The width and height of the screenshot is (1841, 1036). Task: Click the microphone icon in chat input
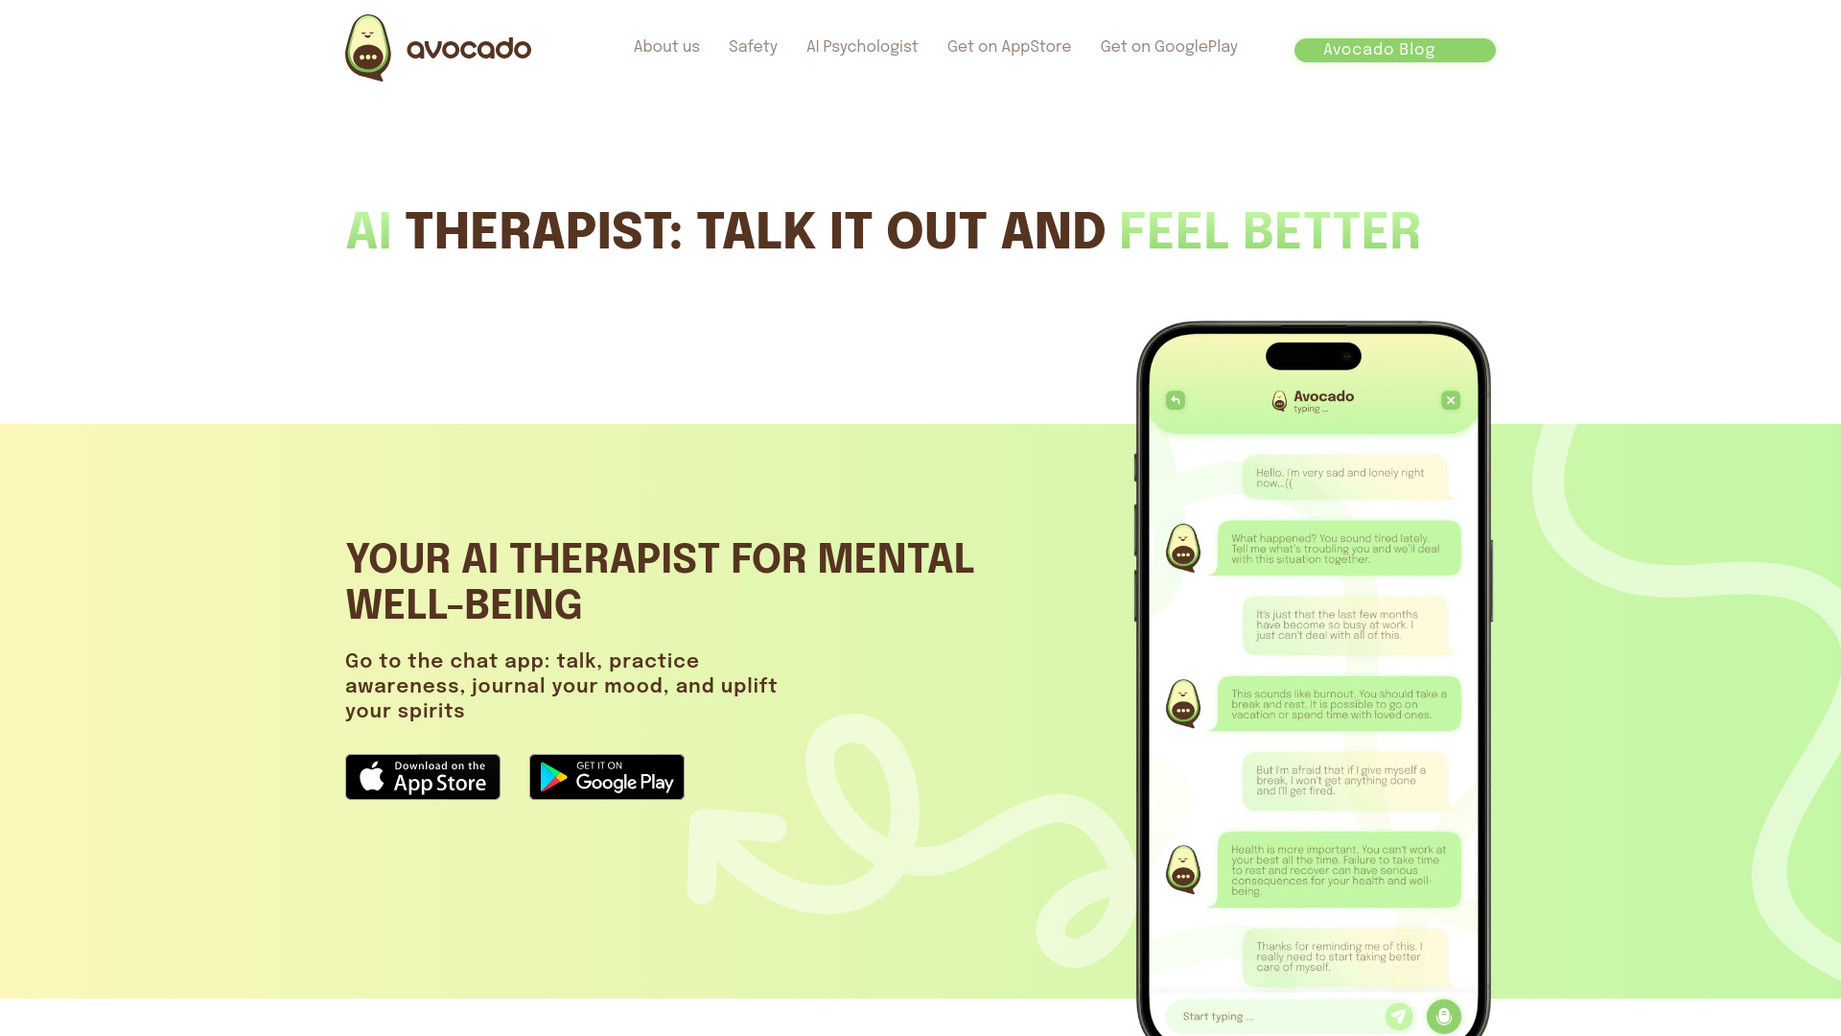point(1443,1015)
